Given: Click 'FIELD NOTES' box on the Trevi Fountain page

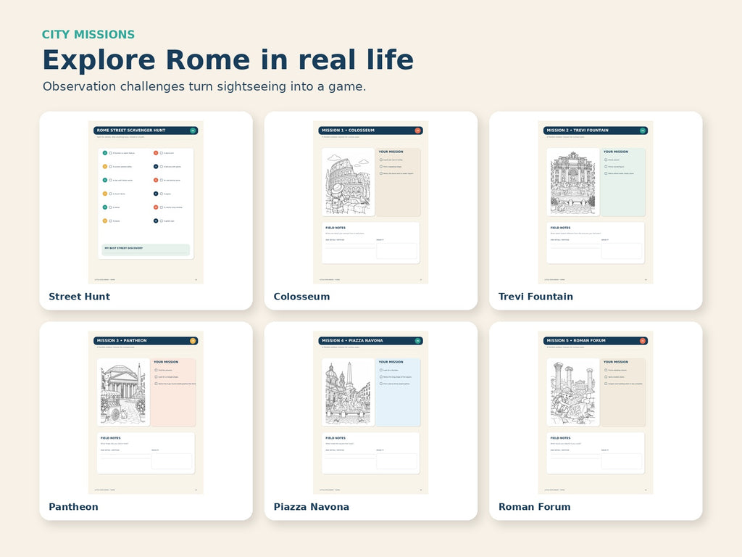Looking at the screenshot, I should 596,243.
